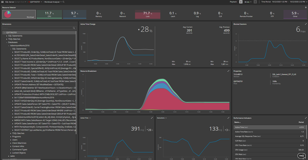Open Resource Selector settings gear
This screenshot has width=308, height=160.
coord(306,7)
